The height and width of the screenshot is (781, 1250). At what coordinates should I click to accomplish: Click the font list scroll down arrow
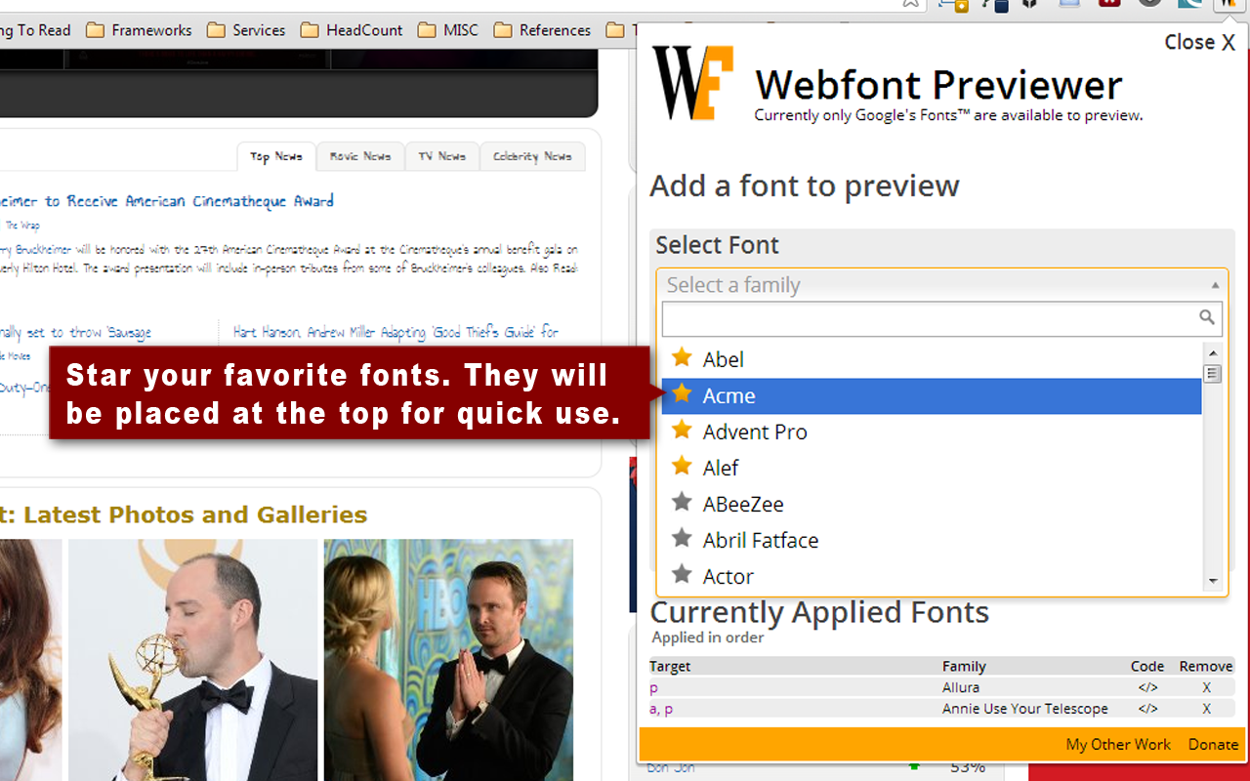click(x=1213, y=581)
